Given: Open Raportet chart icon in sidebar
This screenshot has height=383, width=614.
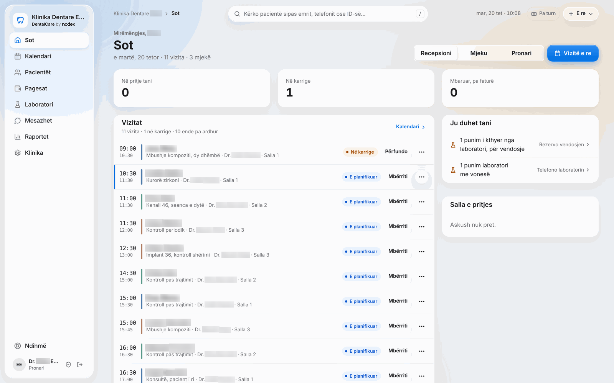Looking at the screenshot, I should pos(18,137).
